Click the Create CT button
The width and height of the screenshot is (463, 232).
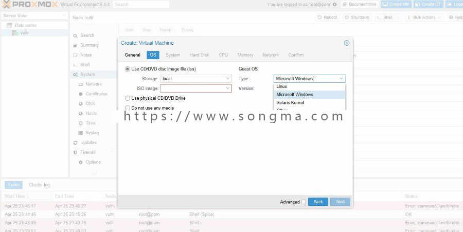(429, 5)
